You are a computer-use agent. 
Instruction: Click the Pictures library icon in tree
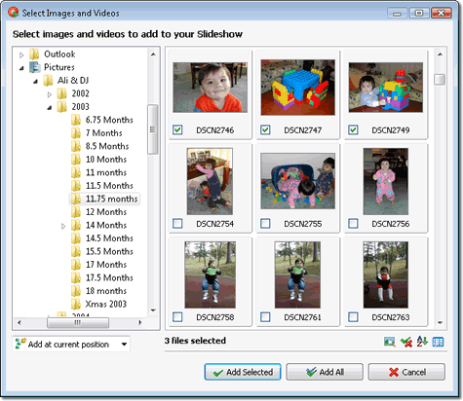(x=35, y=67)
